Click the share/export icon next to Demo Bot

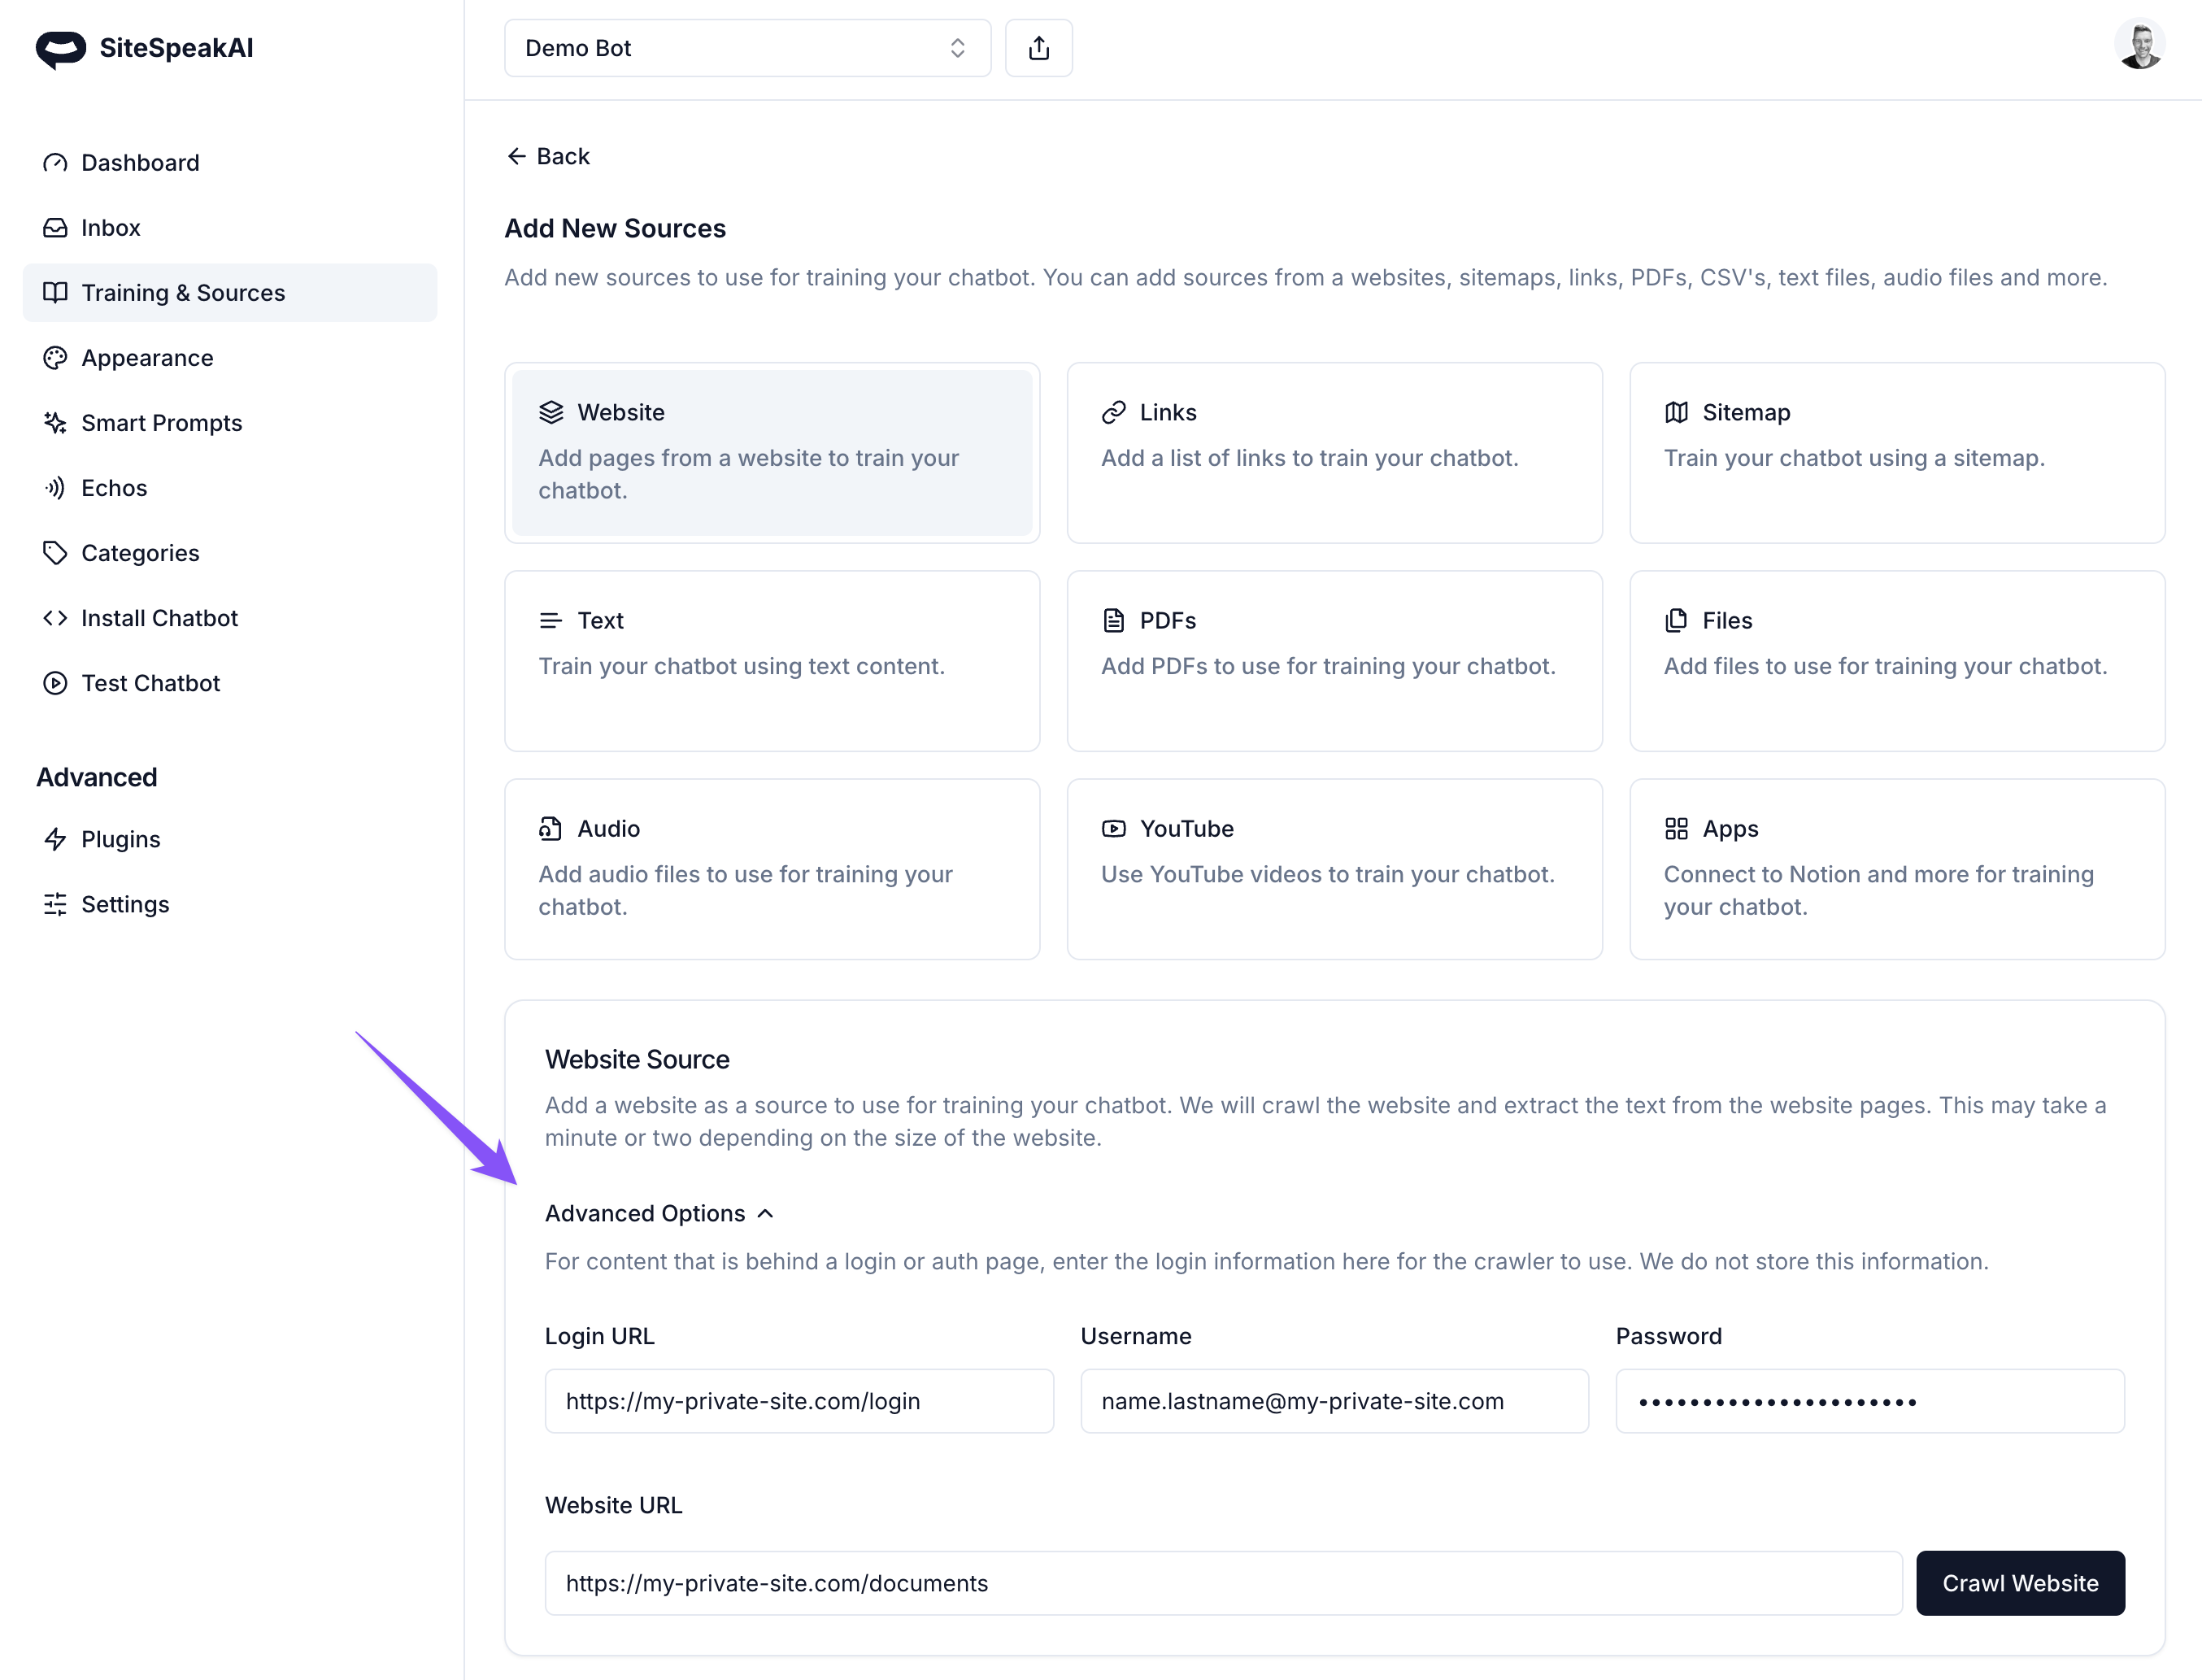pos(1038,48)
